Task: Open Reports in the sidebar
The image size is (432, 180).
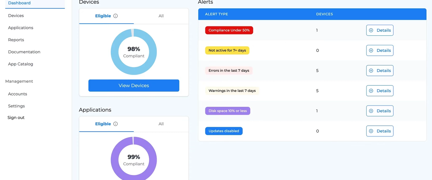Action: pyautogui.click(x=16, y=40)
